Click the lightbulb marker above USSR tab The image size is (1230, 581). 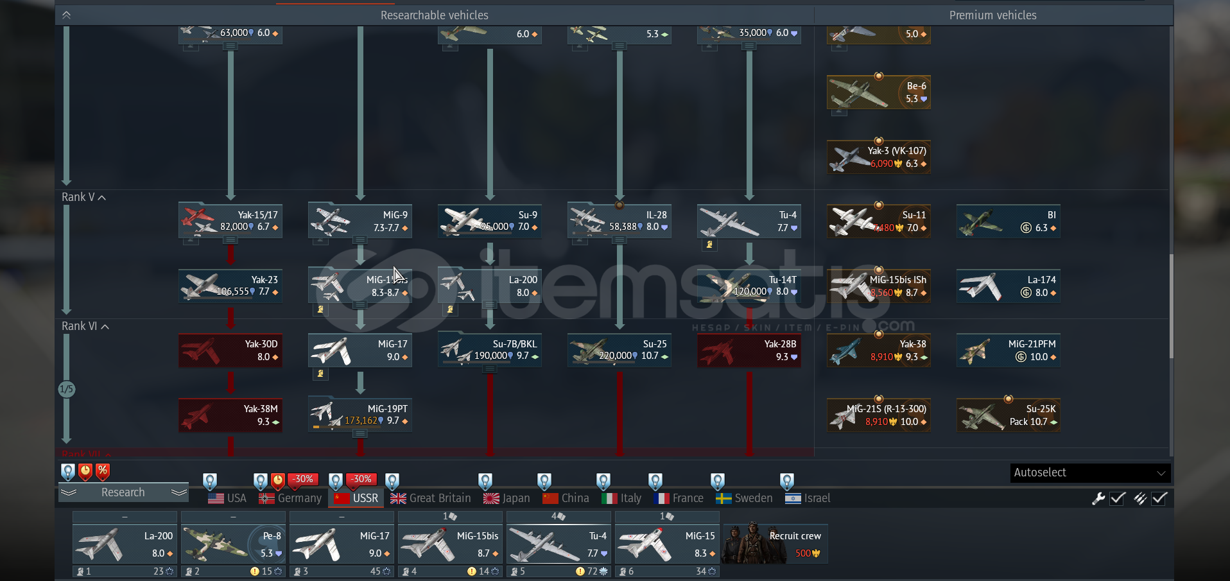pyautogui.click(x=336, y=481)
